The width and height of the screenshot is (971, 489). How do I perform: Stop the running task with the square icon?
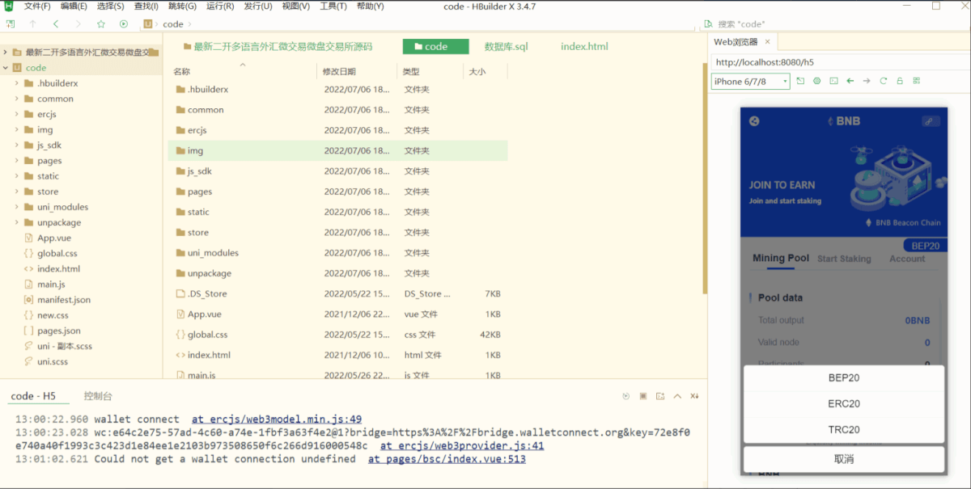[x=643, y=396]
